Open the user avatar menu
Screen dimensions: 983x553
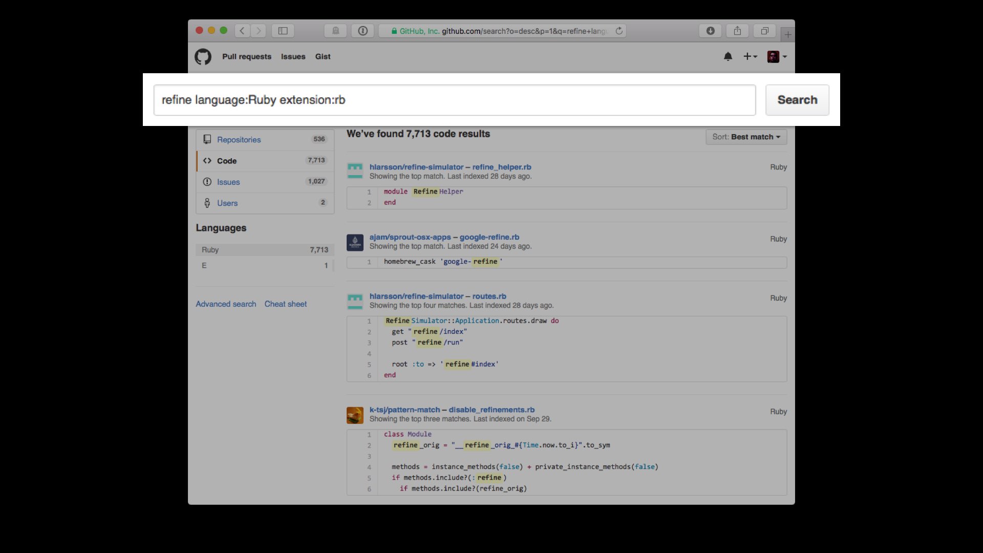(777, 56)
